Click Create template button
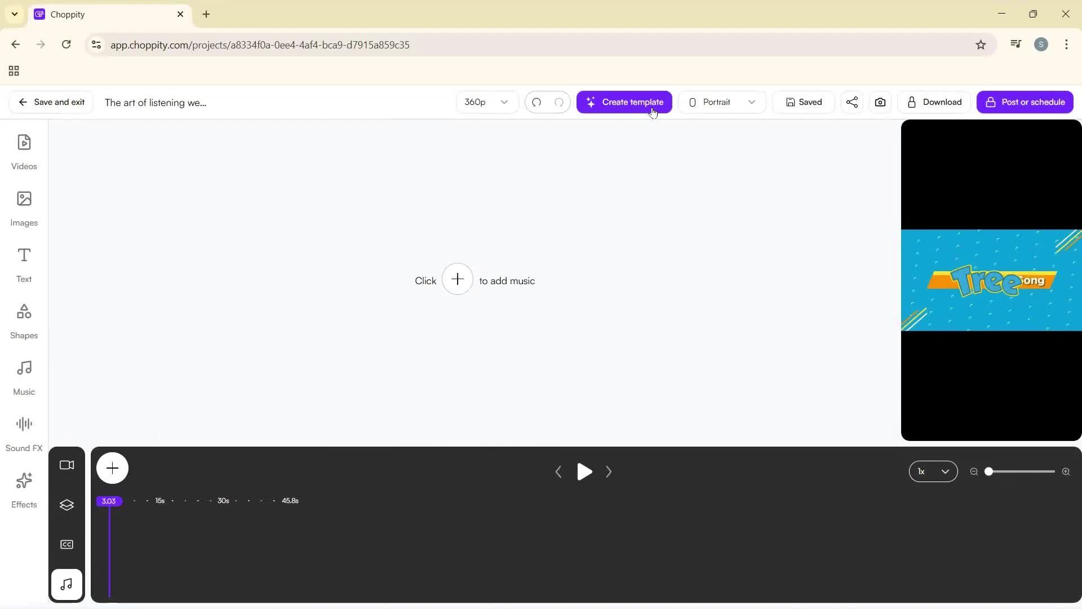Screen dimensions: 1082x609 [x=624, y=102]
